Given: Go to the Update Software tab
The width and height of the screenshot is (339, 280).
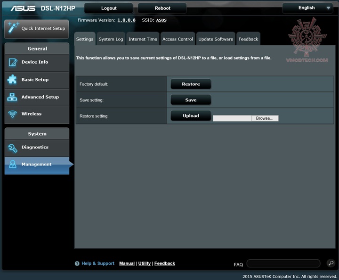Looking at the screenshot, I should pos(216,39).
